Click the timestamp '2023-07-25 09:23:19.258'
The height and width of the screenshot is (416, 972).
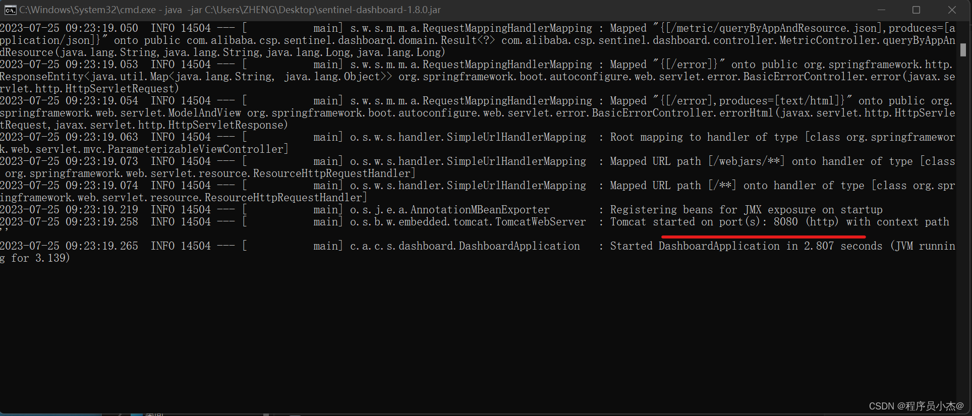tap(69, 222)
